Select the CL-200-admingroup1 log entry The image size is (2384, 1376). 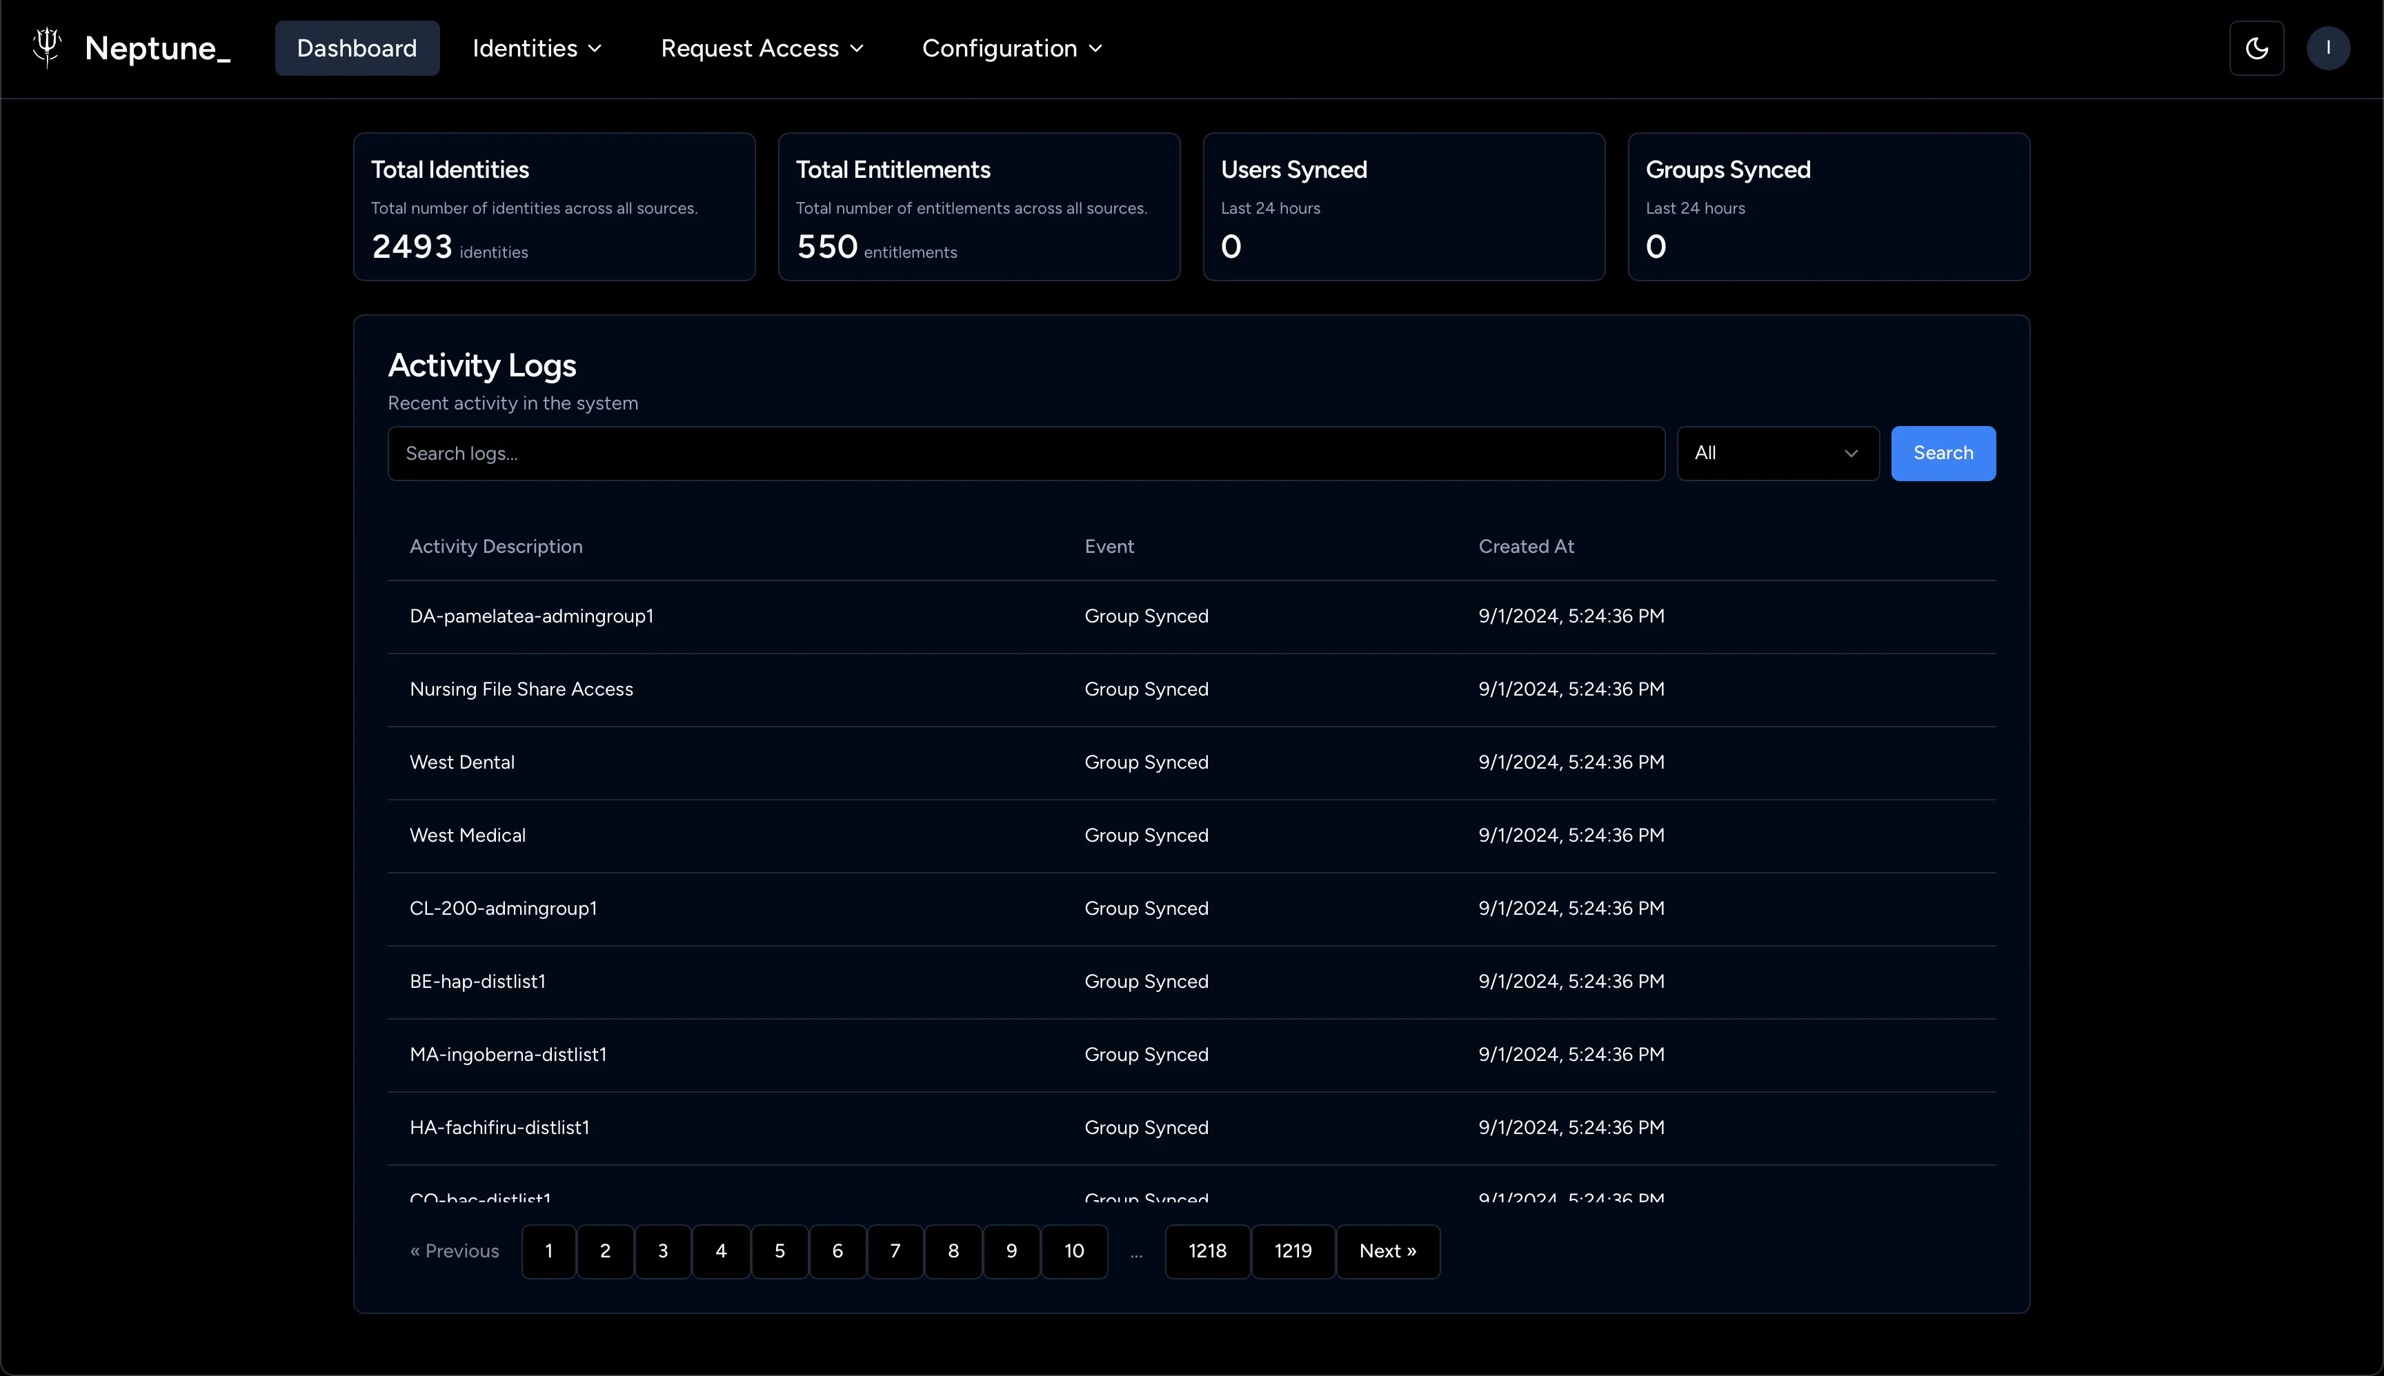(x=1191, y=909)
